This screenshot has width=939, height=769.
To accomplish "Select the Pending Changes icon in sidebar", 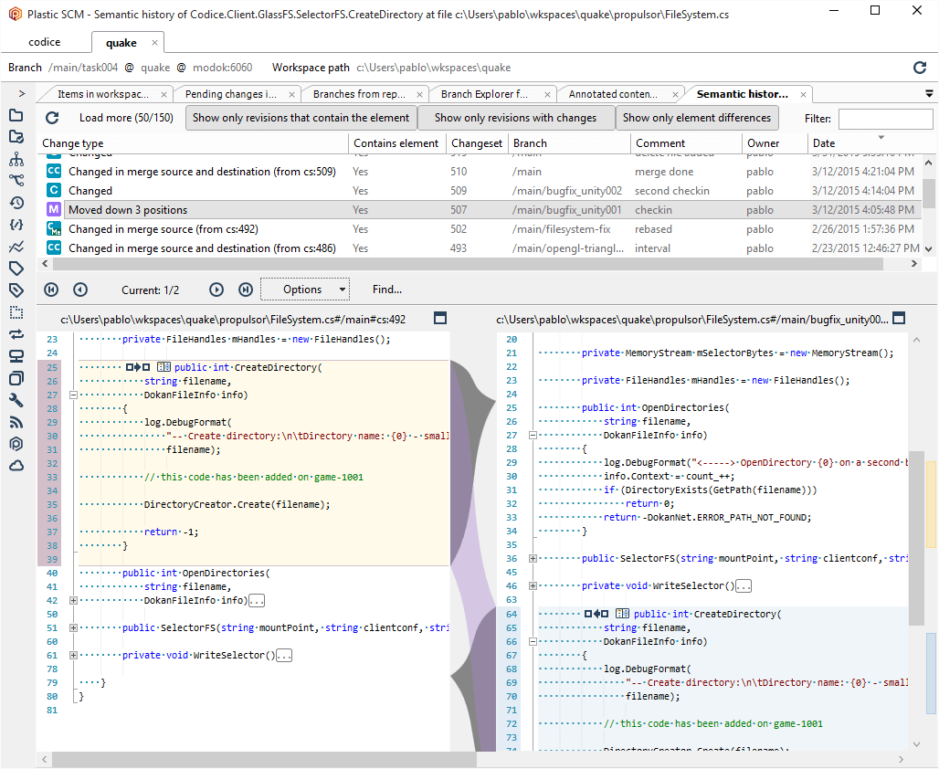I will 18,136.
